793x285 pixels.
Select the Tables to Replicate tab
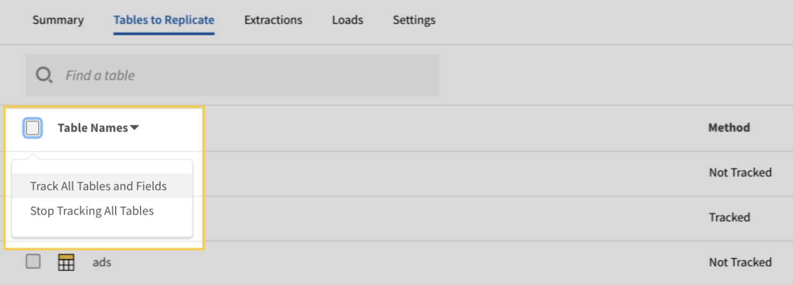(164, 20)
